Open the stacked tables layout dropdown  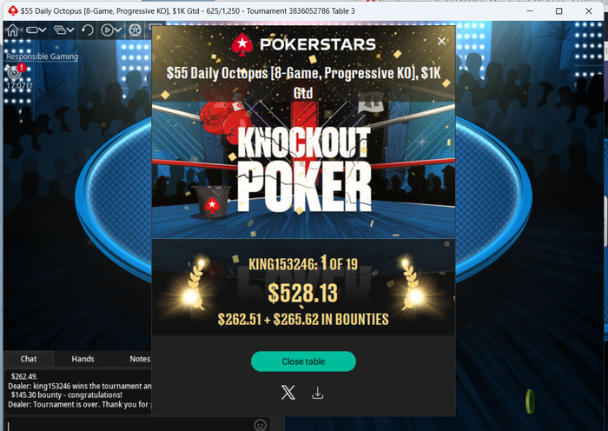point(64,30)
